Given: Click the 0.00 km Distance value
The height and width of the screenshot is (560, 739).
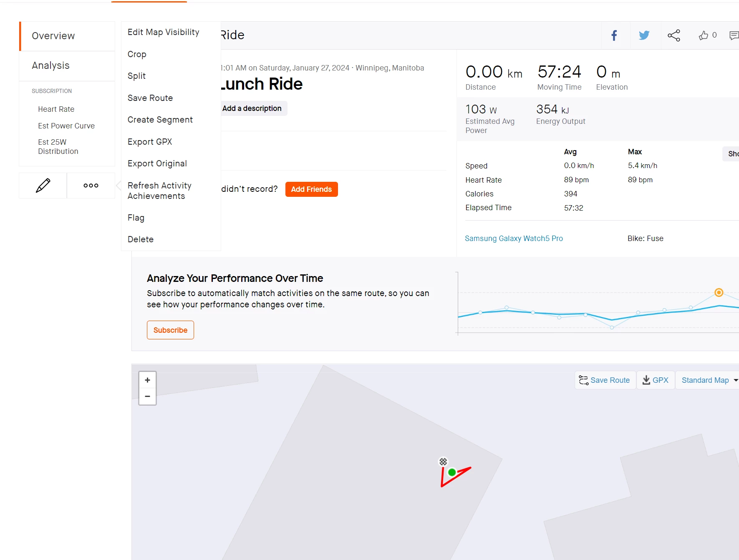Looking at the screenshot, I should (x=494, y=72).
